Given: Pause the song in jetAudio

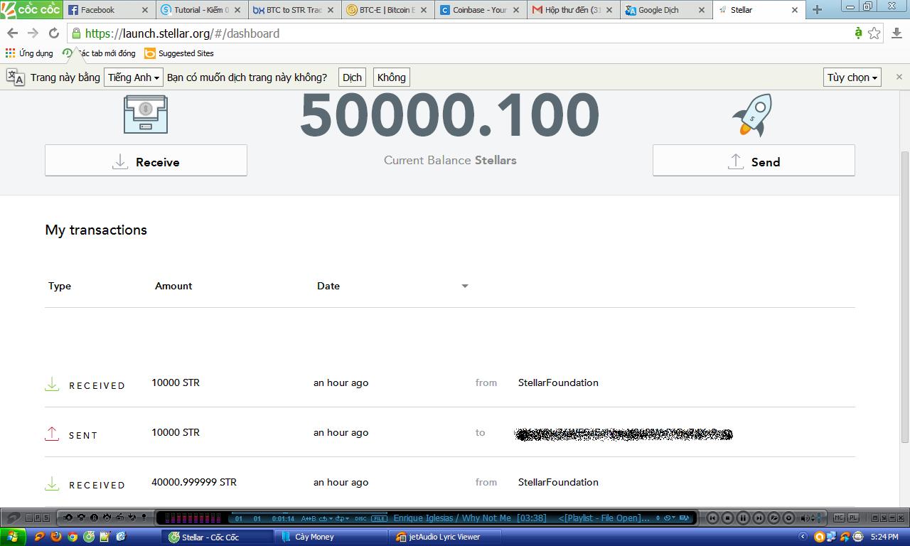Looking at the screenshot, I should click(x=743, y=518).
